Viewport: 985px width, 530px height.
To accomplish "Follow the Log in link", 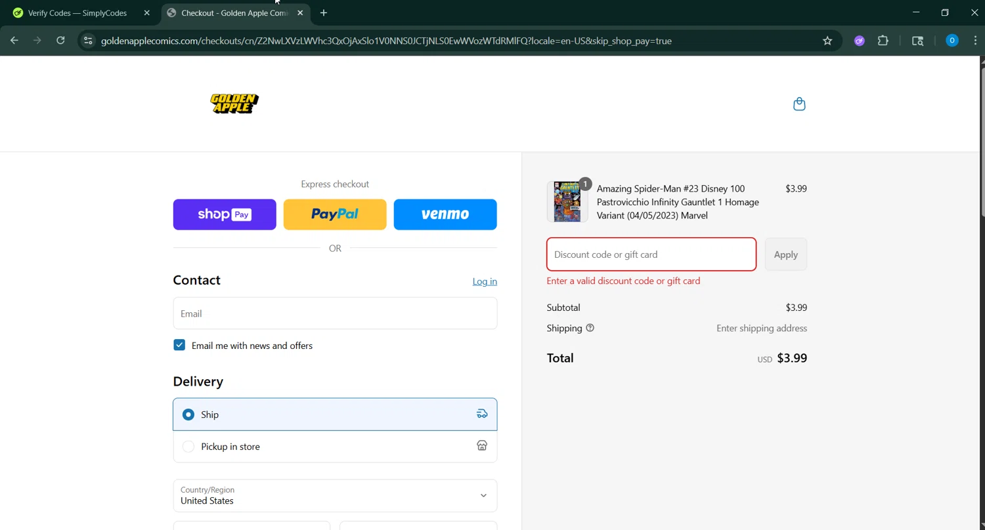I will [x=485, y=281].
